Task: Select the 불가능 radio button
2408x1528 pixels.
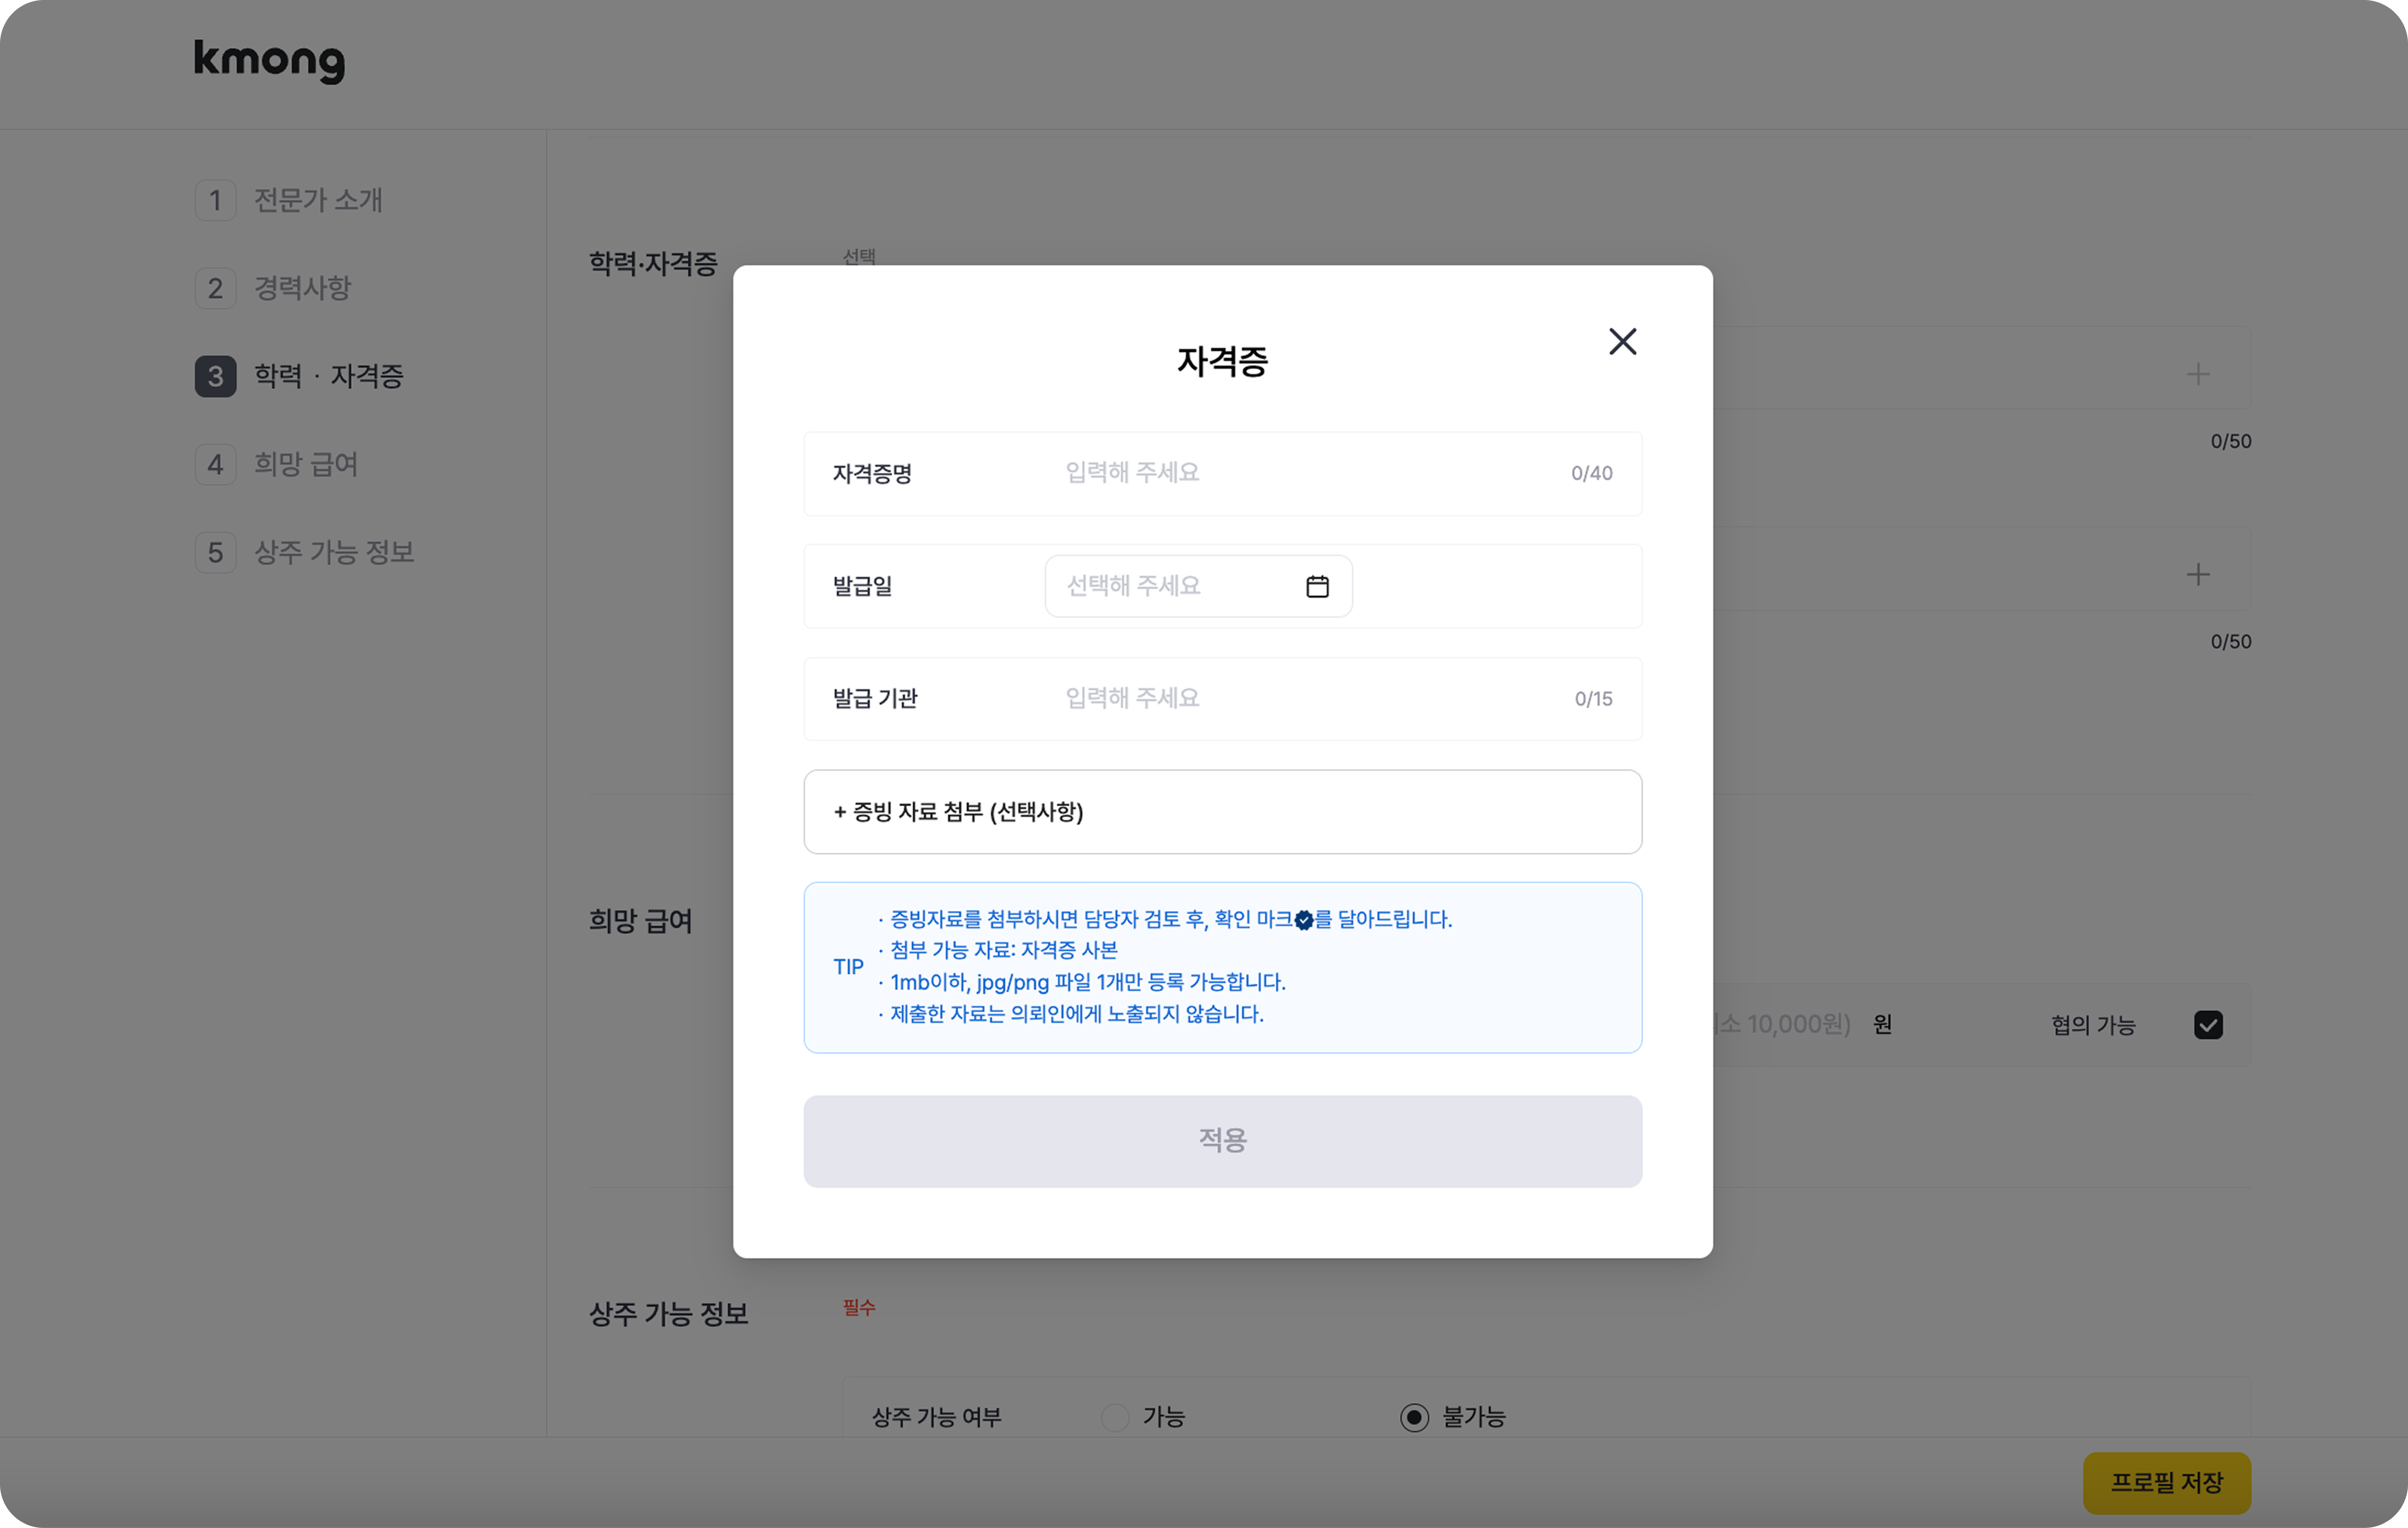Action: [1414, 1417]
